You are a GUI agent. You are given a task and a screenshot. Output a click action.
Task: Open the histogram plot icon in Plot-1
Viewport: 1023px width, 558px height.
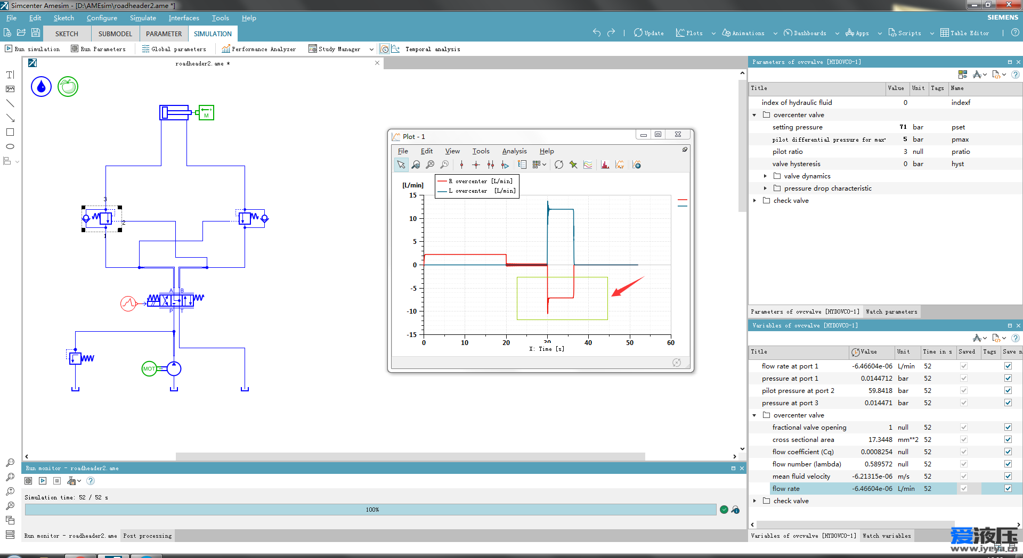pyautogui.click(x=605, y=165)
